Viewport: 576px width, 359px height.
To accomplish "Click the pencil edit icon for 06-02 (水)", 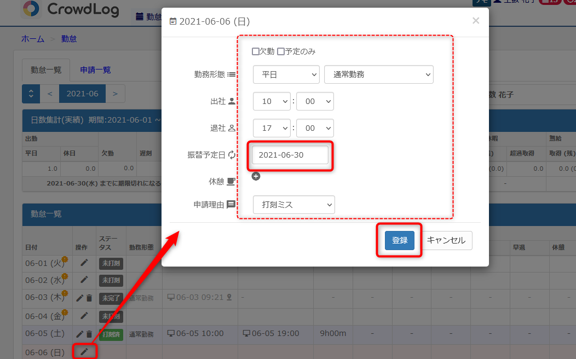I will point(84,280).
